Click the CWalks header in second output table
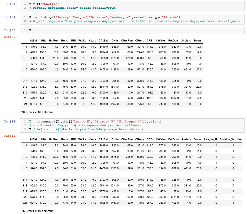This screenshot has width=247, height=214. coord(161,139)
